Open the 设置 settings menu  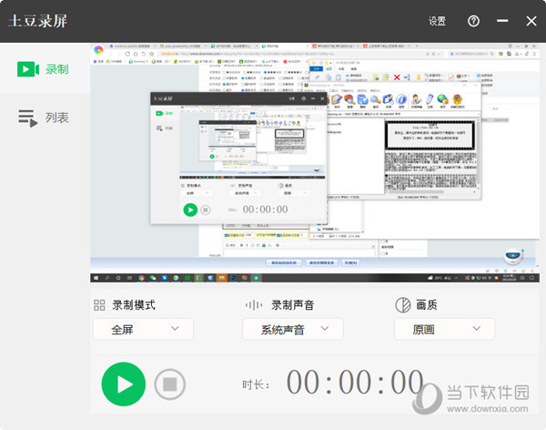pyautogui.click(x=437, y=21)
